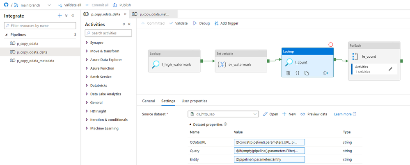
Task: Add new resource with plus icon
Action: (x=60, y=16)
